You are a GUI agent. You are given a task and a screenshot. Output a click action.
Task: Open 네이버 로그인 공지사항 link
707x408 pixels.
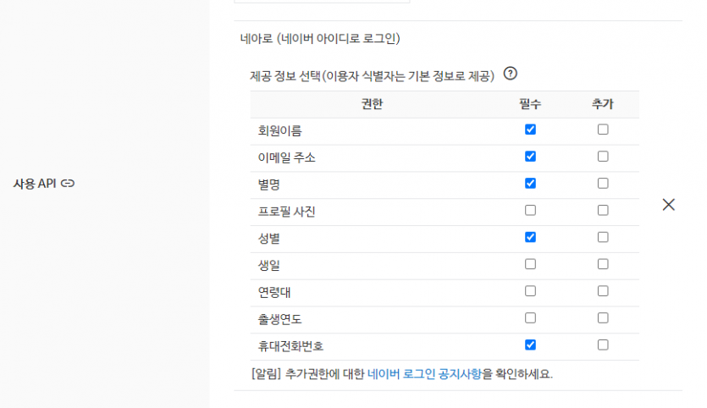pos(425,373)
